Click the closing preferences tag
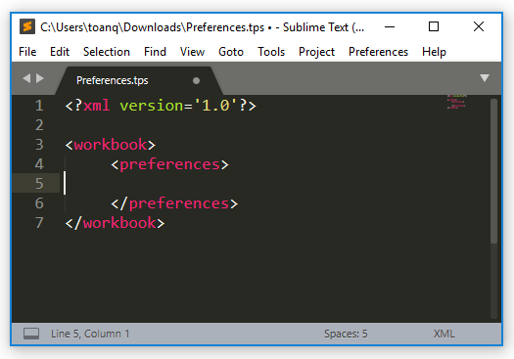This screenshot has width=514, height=359. [x=174, y=203]
